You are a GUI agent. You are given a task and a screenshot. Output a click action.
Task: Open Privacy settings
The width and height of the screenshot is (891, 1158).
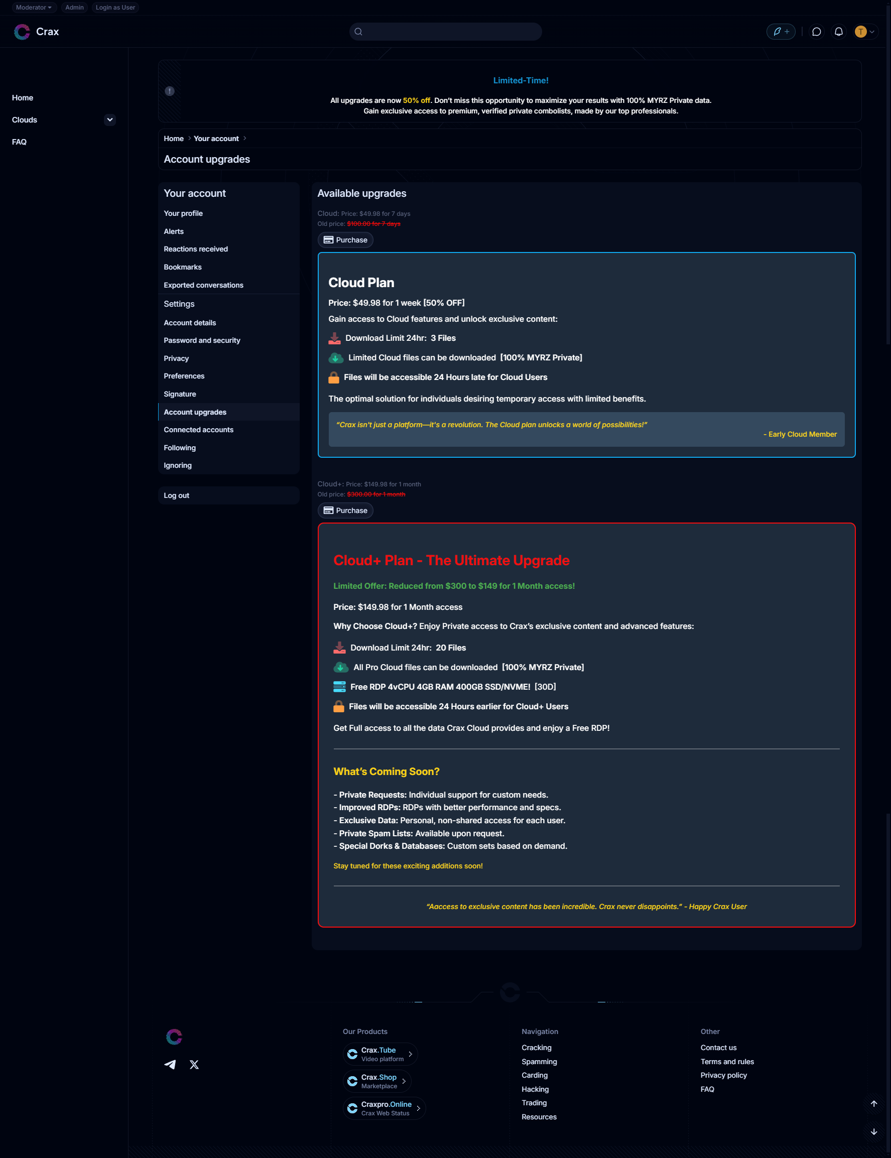coord(228,358)
